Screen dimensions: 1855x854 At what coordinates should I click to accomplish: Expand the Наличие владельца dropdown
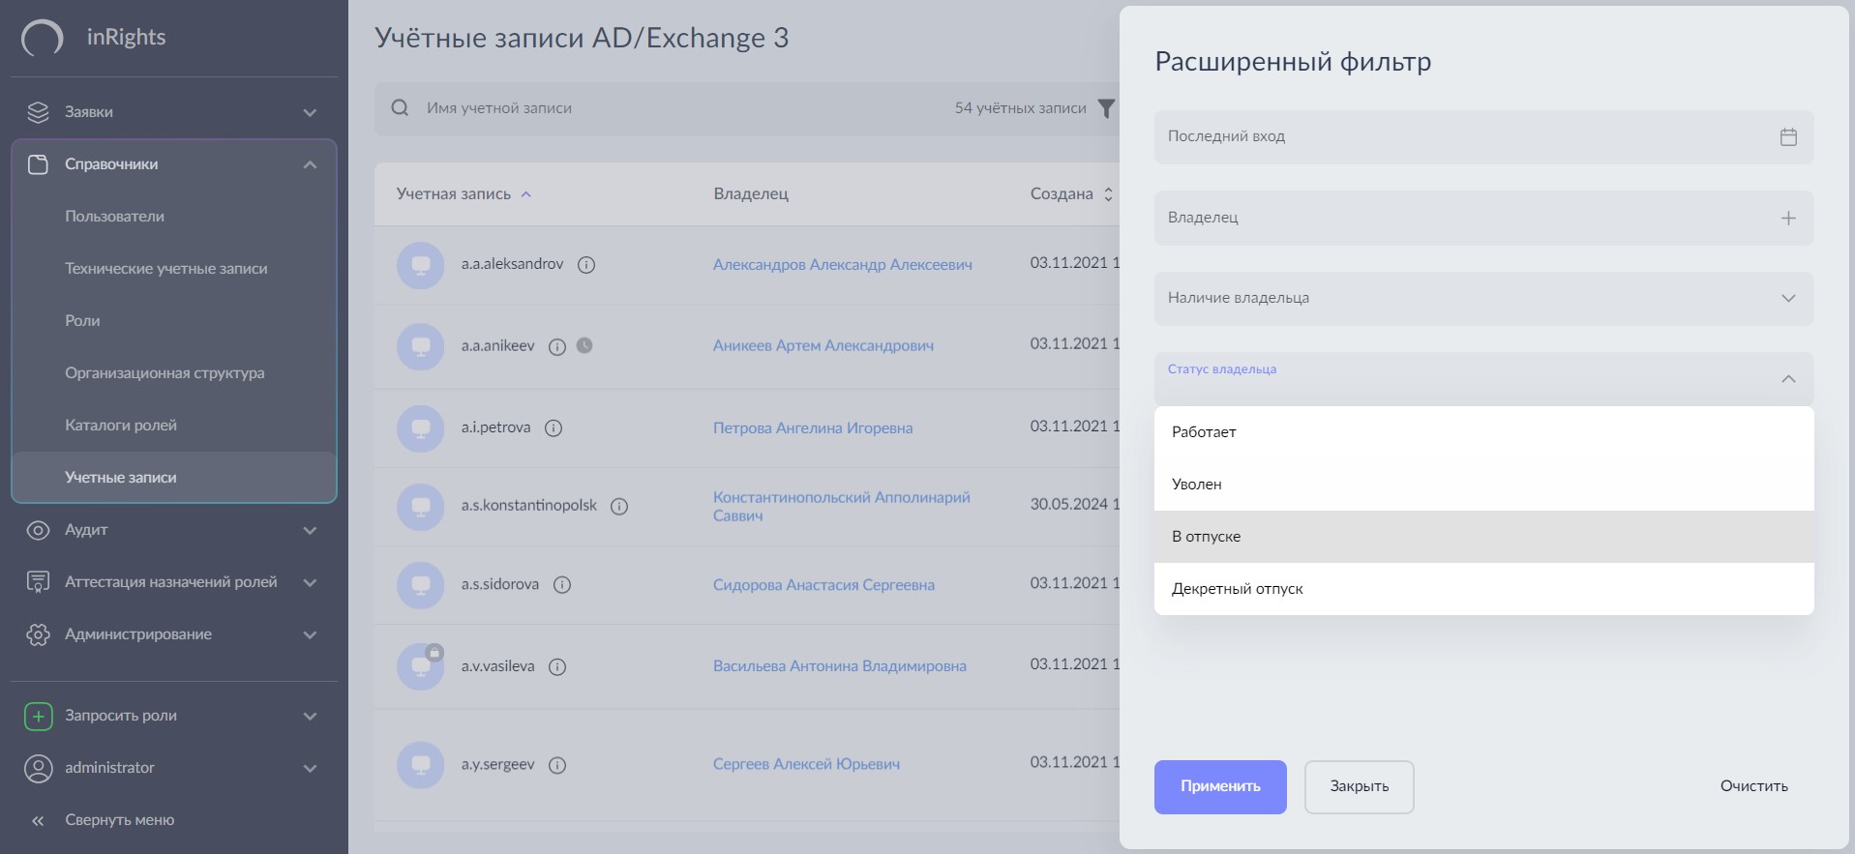[x=1787, y=298]
